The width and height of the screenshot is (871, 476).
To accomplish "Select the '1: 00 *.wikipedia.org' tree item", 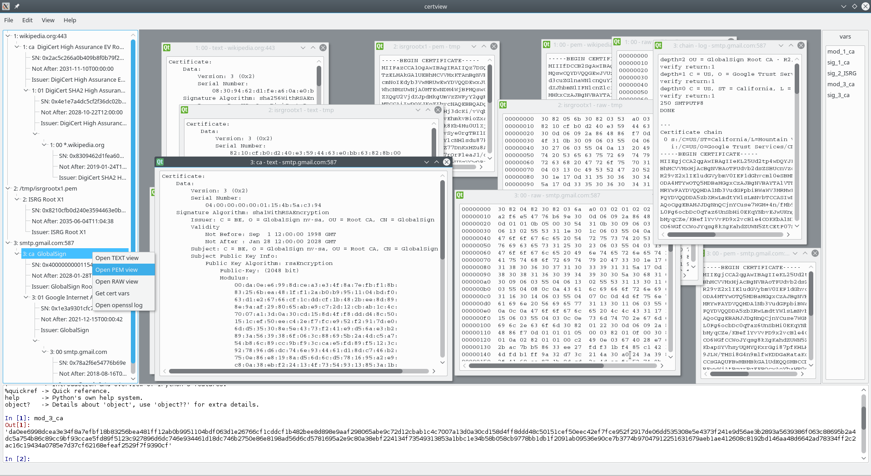I will (x=77, y=145).
